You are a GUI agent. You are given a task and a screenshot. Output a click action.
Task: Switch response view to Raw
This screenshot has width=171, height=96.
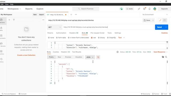click(x=59, y=57)
